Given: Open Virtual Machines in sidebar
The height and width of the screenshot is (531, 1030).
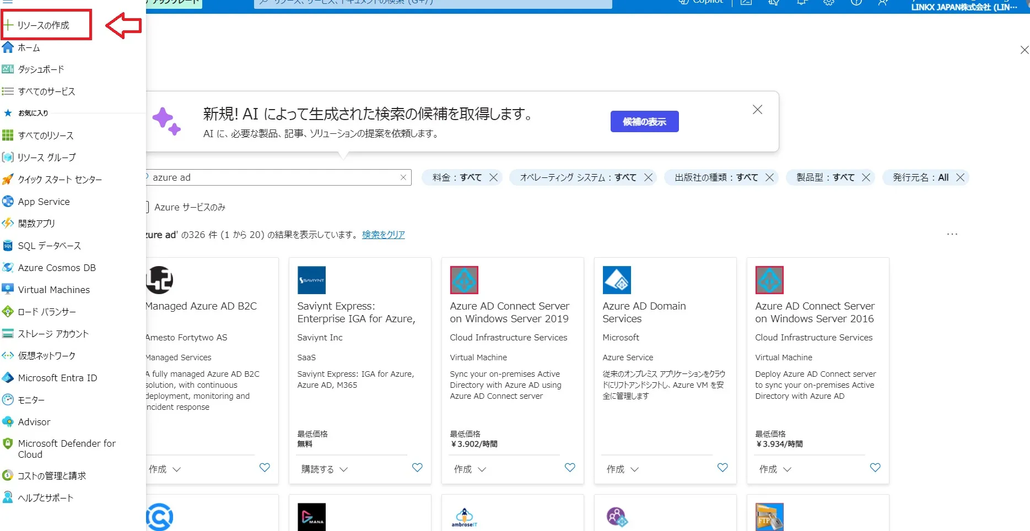Looking at the screenshot, I should click(53, 290).
